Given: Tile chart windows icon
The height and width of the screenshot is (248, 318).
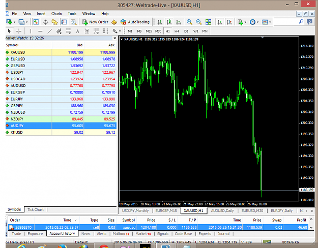Looking at the screenshot, I should click(208, 22).
